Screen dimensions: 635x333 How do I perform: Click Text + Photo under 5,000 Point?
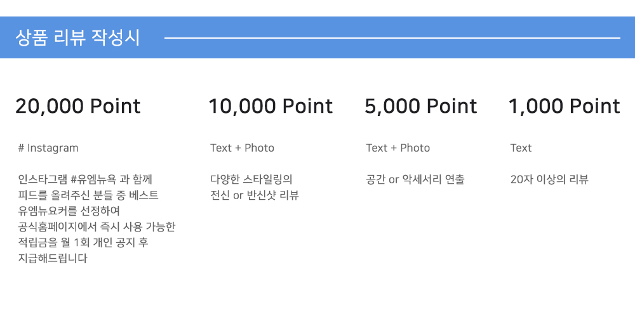pos(398,148)
